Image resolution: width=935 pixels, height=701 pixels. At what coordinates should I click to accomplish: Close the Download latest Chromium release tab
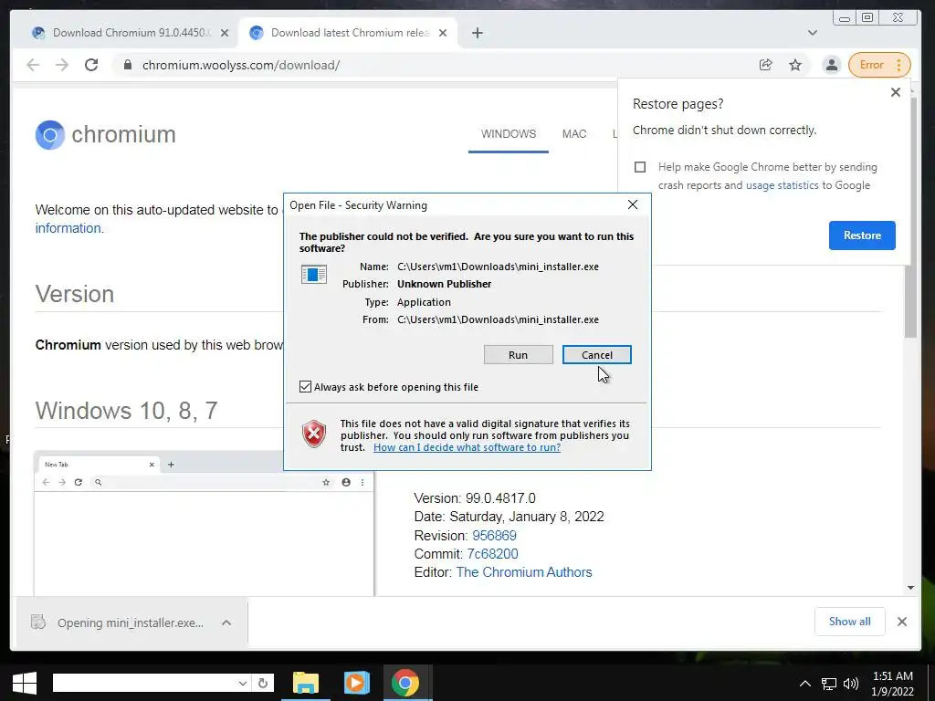(x=443, y=33)
